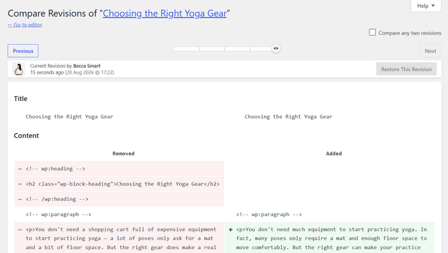Image resolution: width=448 pixels, height=253 pixels.
Task: Click the Title section heading
Action: pos(20,99)
